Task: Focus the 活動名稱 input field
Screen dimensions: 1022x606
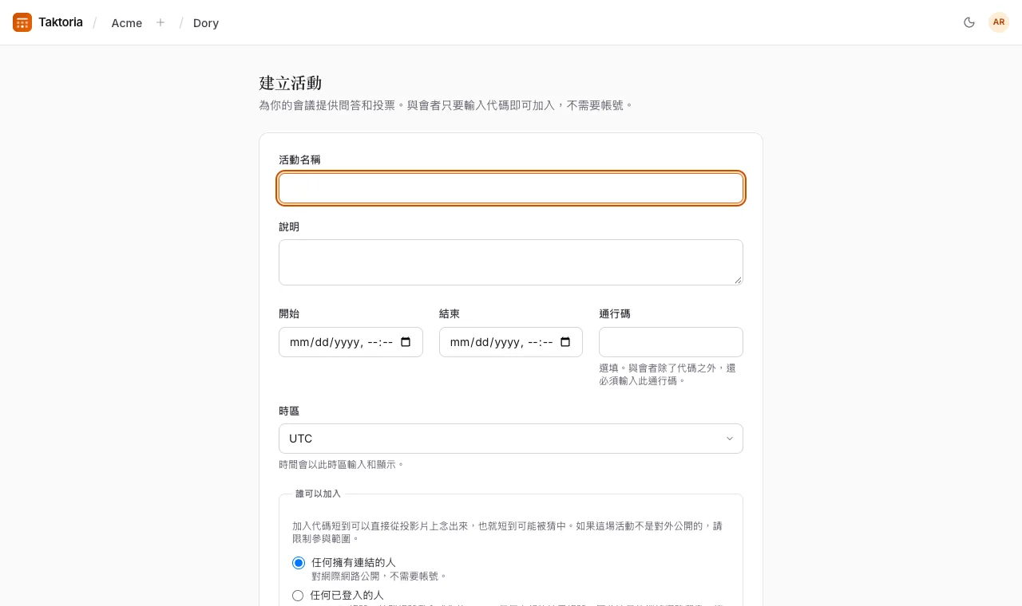Action: tap(511, 188)
